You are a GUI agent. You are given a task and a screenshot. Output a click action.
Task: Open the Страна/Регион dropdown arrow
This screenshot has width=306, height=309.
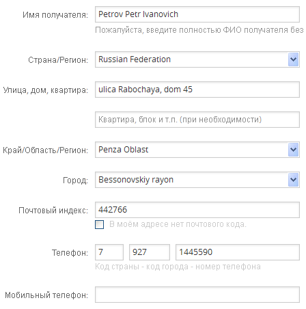[293, 59]
